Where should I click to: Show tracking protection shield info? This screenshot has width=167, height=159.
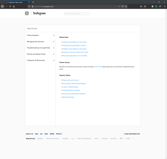29,7
